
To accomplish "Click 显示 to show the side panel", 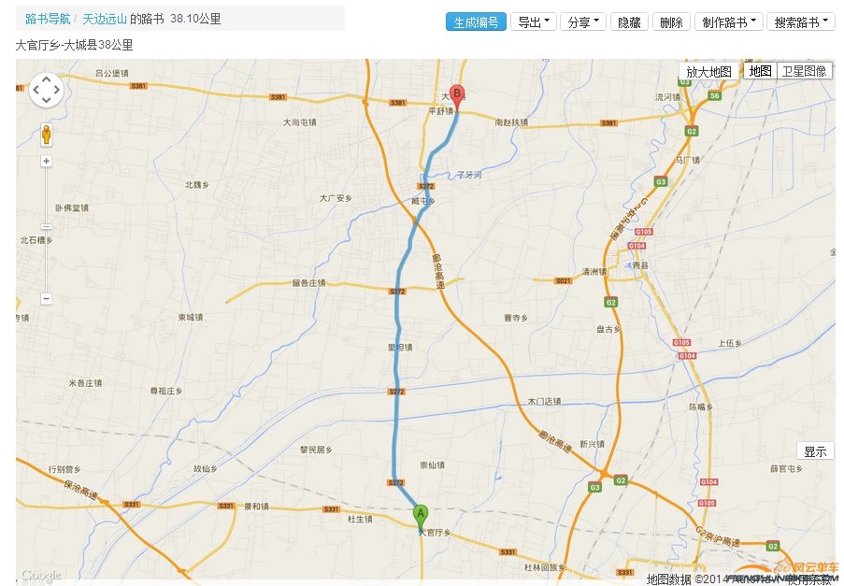I will click(x=816, y=450).
